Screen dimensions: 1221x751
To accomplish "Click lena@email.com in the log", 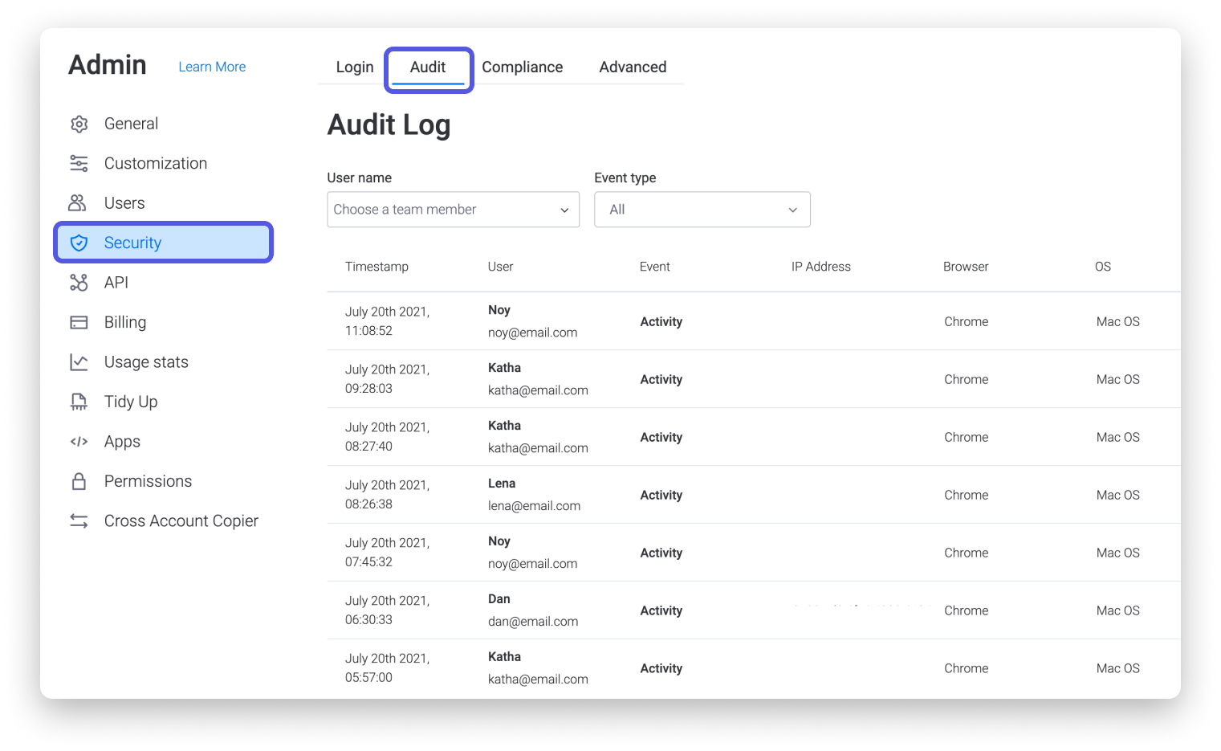I will point(534,506).
